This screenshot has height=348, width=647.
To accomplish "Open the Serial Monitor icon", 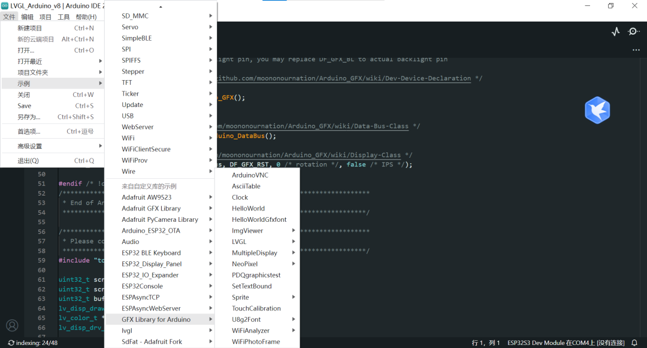I will tap(633, 31).
